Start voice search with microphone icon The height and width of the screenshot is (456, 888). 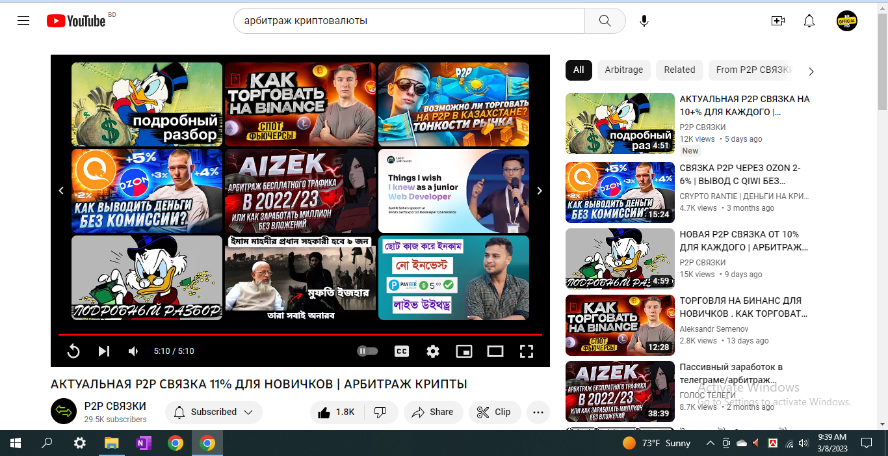(644, 21)
